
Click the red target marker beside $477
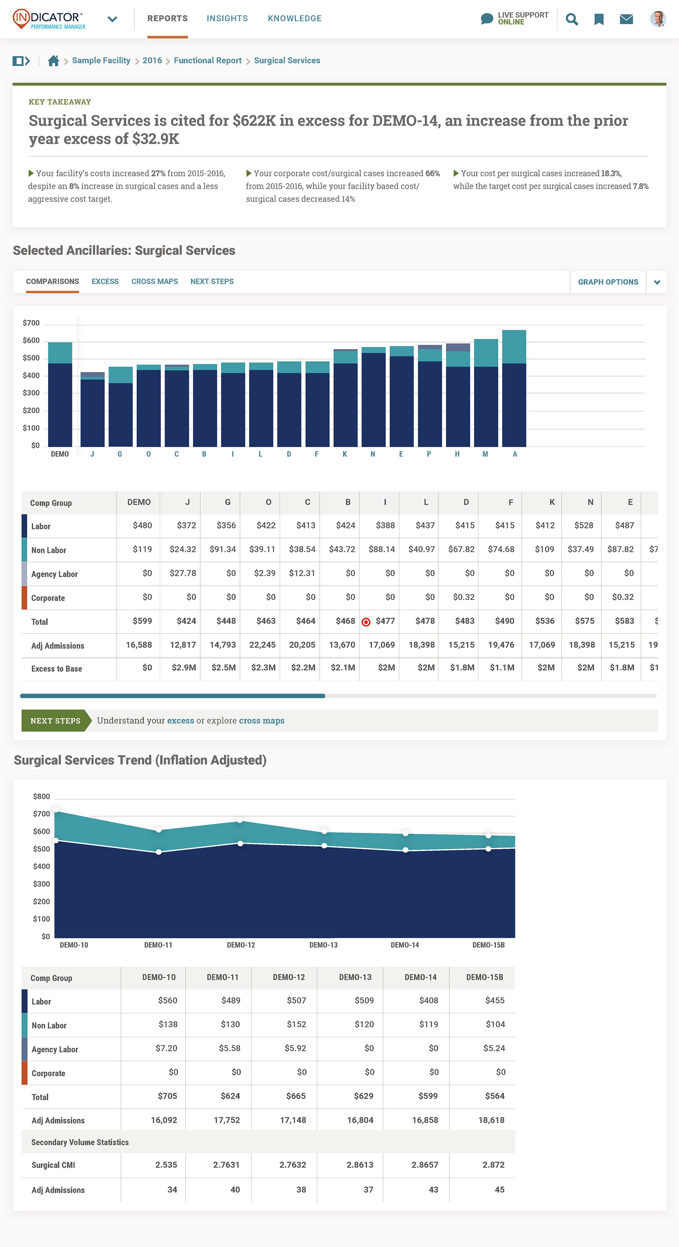[366, 622]
